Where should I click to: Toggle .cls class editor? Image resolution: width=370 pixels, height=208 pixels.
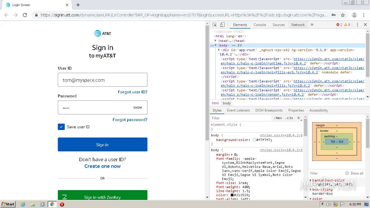pos(289,118)
